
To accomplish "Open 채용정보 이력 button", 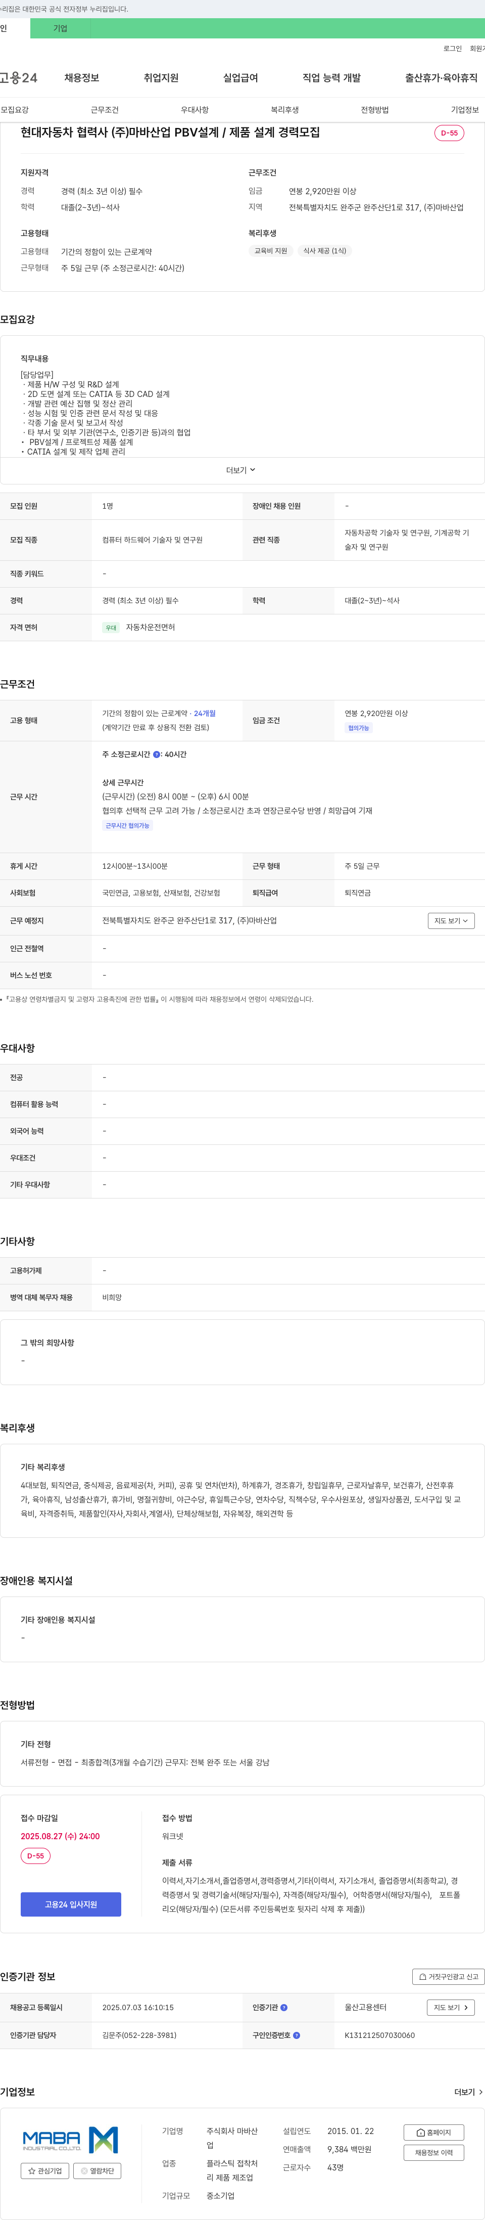I will click(x=434, y=2152).
